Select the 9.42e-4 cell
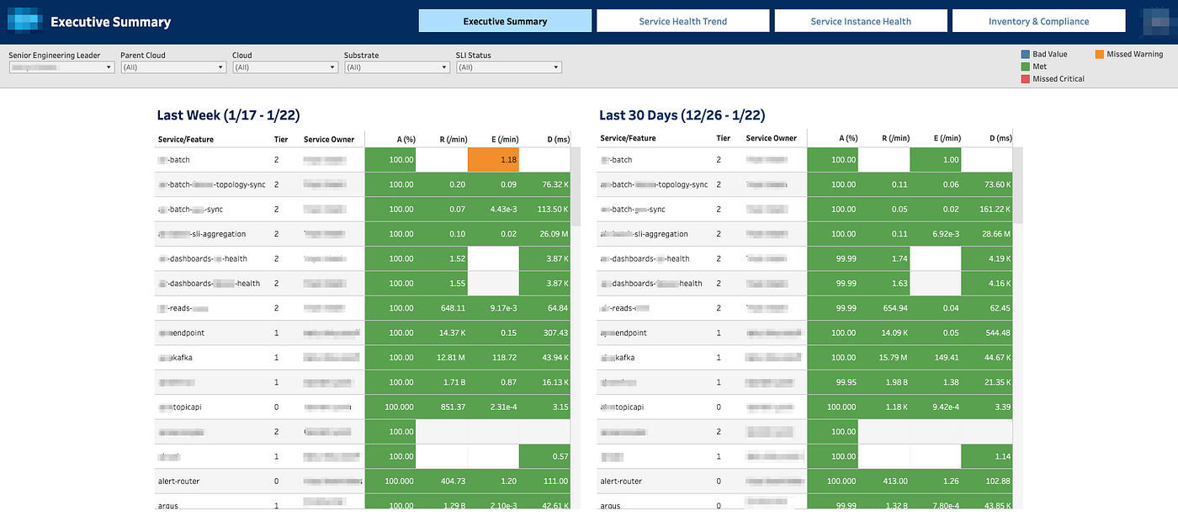Image resolution: width=1178 pixels, height=527 pixels. coord(935,407)
